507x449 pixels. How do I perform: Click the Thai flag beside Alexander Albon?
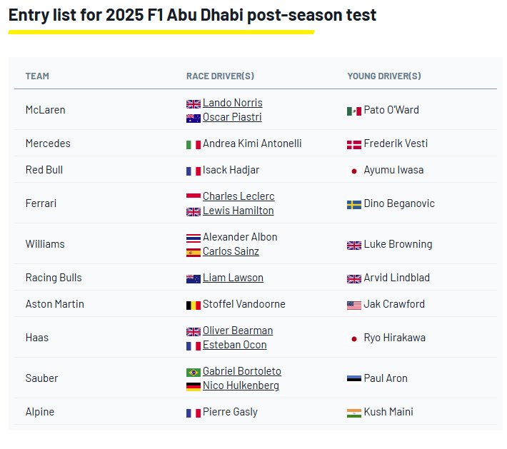(x=193, y=238)
